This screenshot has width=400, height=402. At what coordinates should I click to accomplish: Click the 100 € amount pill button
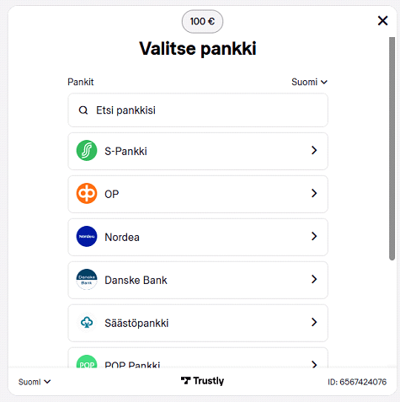tap(202, 22)
